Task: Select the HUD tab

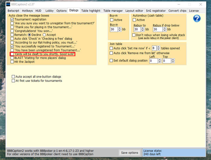Action: pos(38,11)
